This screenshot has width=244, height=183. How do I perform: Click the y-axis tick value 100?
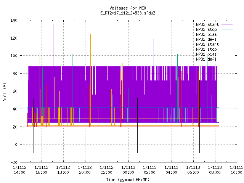[x=14, y=56]
